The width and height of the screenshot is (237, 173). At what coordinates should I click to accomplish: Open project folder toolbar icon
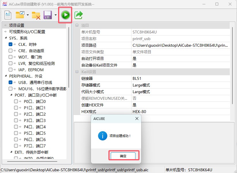20,15
